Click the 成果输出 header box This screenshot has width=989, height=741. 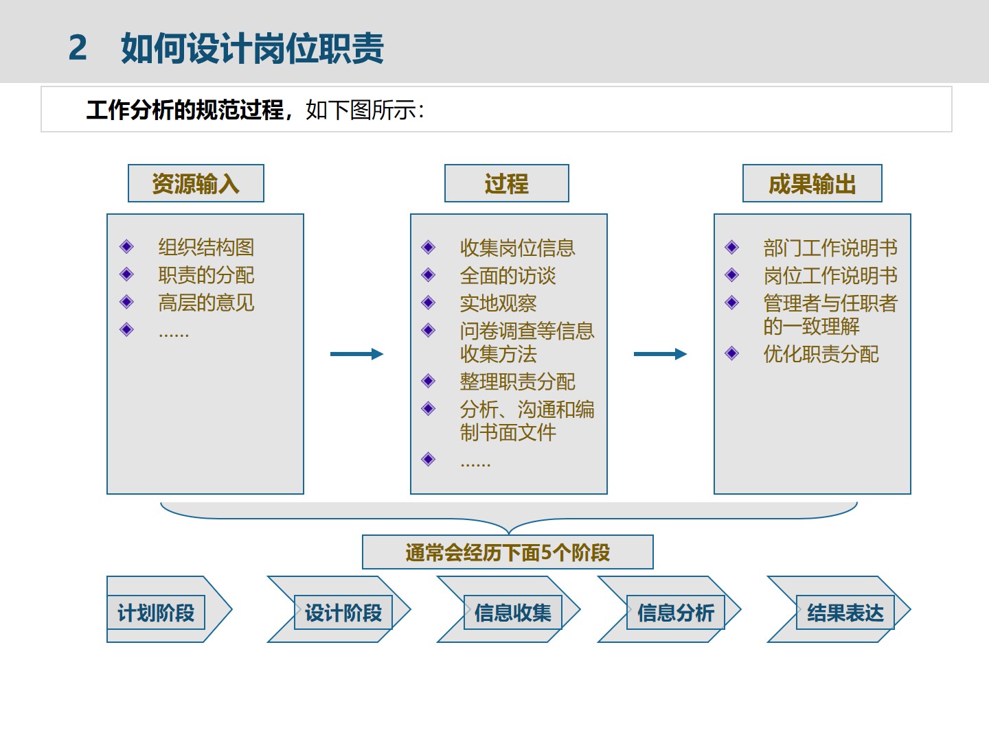click(x=812, y=183)
